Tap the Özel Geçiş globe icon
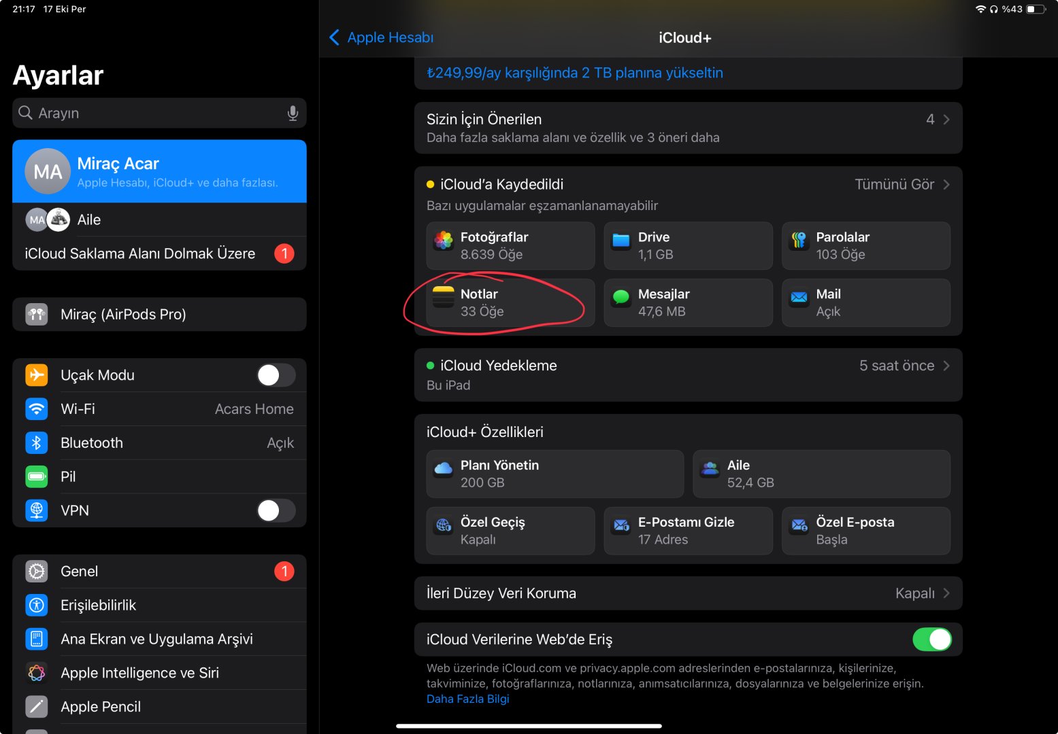This screenshot has height=734, width=1058. coord(444,525)
